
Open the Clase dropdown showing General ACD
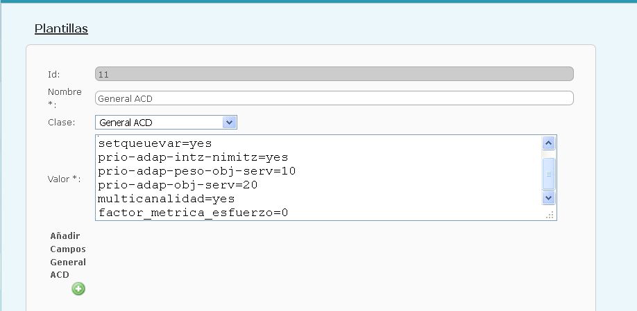click(166, 123)
